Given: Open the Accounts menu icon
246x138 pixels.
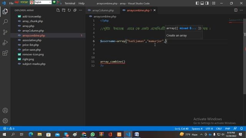Looking at the screenshot, I should (5, 110).
